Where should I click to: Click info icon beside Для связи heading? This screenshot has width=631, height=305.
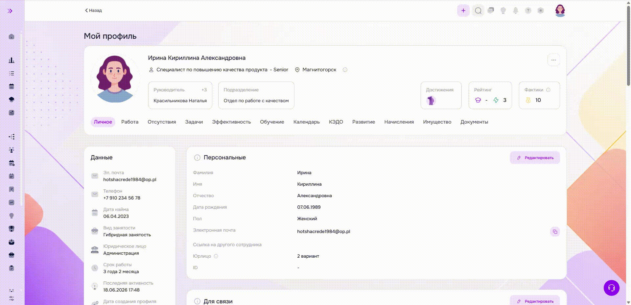point(197,301)
